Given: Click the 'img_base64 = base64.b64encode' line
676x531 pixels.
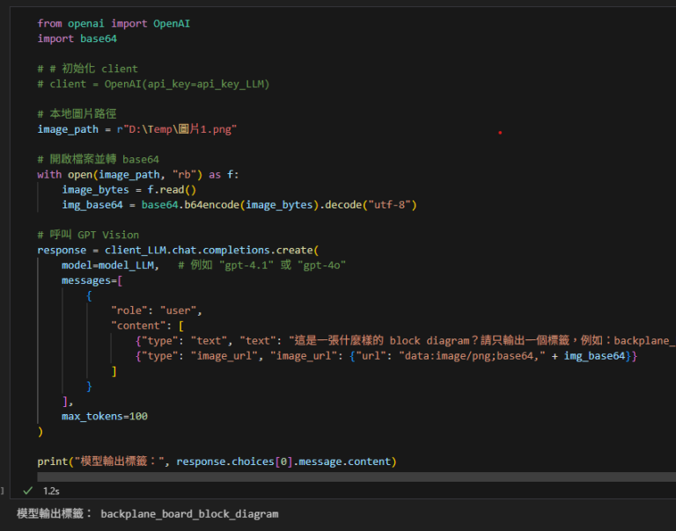Looking at the screenshot, I should click(239, 205).
